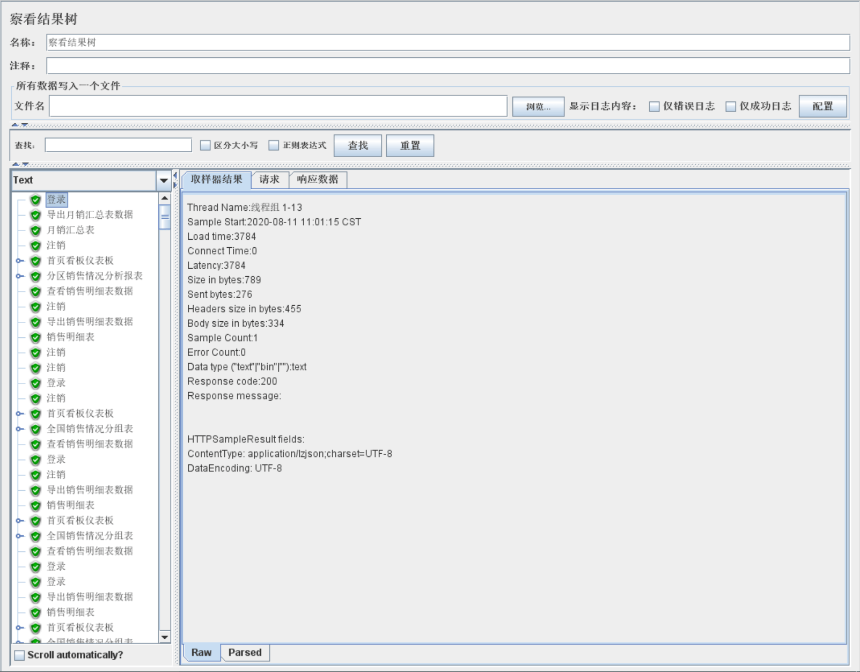Toggle the Scroll automatically? checkbox
Screen dimensions: 860x672
(20, 655)
